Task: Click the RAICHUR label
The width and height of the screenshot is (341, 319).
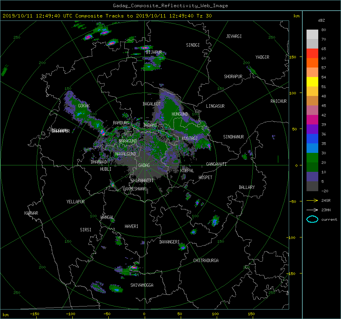Action: 278,101
